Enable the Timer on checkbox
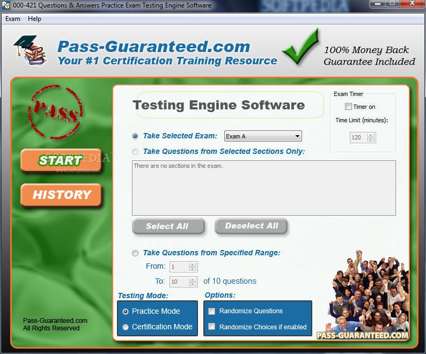 (348, 107)
